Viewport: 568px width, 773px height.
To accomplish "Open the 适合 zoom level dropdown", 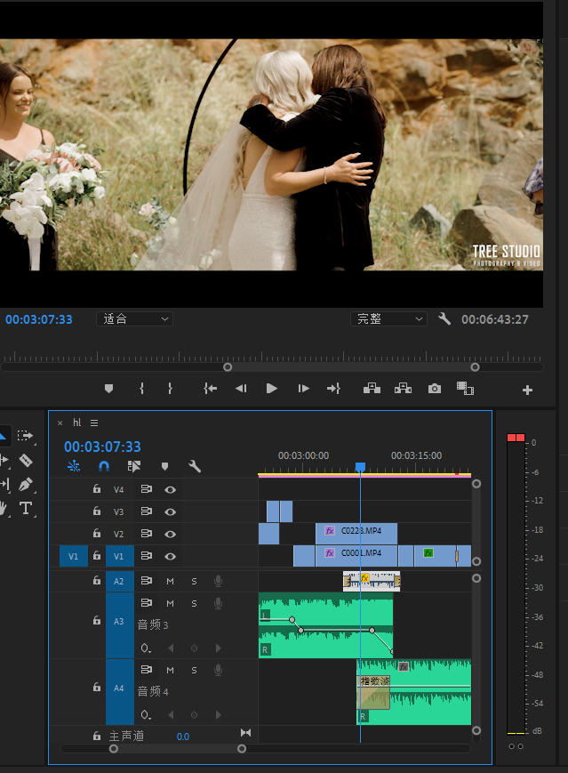I will coord(134,319).
